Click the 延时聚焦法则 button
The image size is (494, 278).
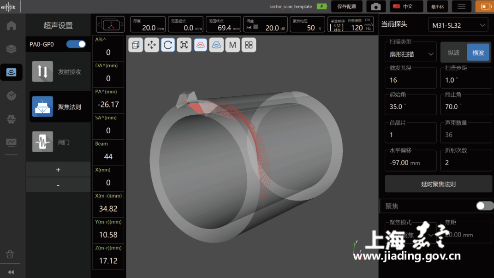[438, 184]
